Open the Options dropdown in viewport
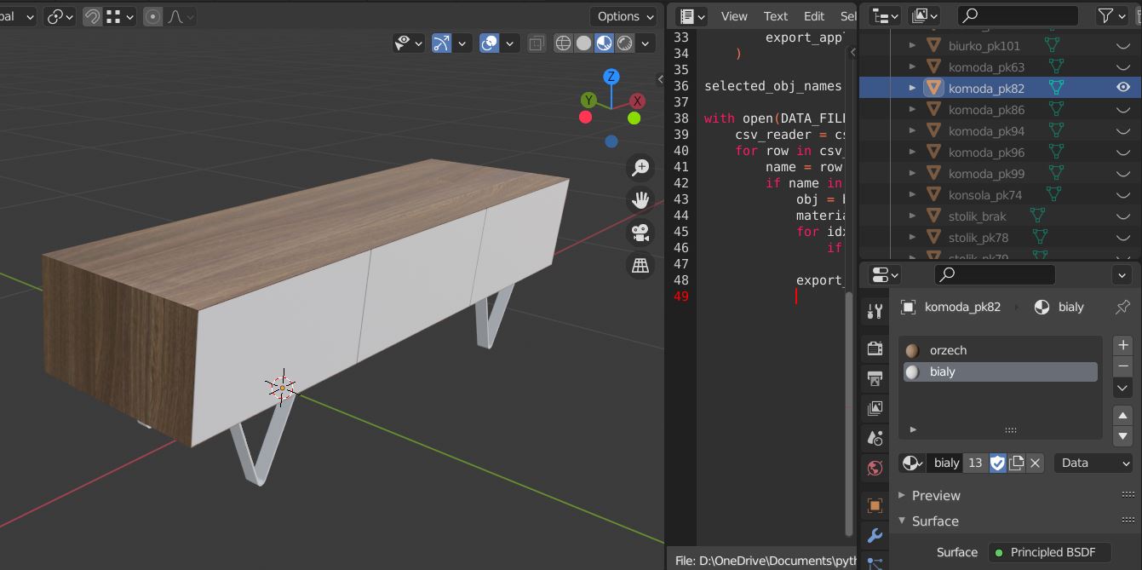This screenshot has width=1142, height=570. coord(625,16)
